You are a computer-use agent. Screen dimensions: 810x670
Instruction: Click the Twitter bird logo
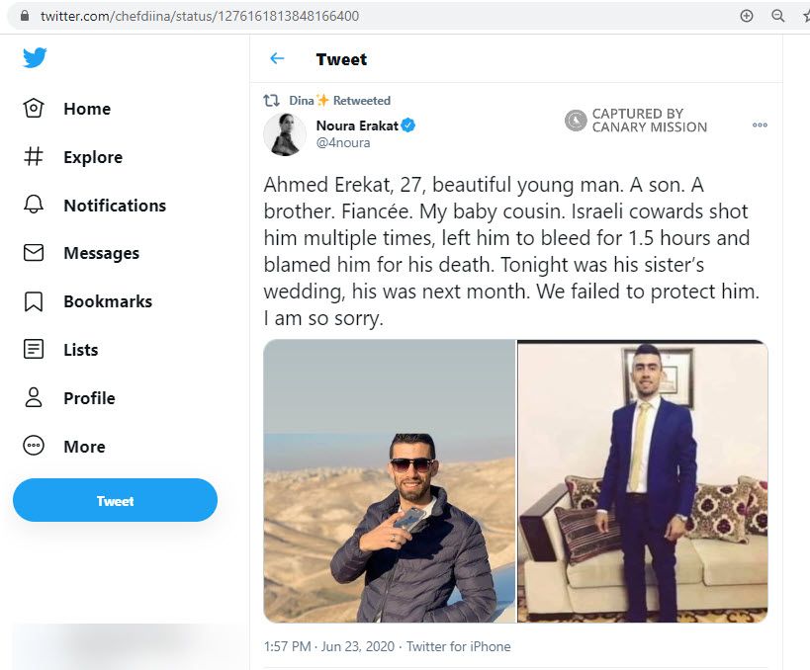click(x=35, y=58)
